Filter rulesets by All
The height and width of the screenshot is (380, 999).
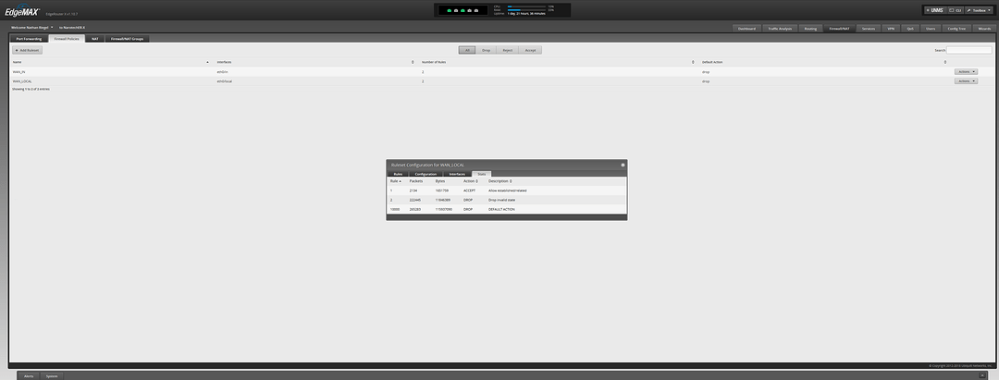[467, 50]
